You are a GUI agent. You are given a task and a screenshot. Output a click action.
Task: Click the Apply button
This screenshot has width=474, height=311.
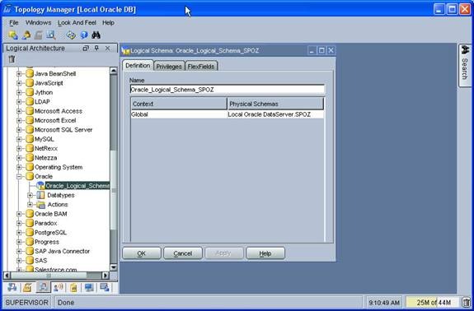pyautogui.click(x=223, y=253)
